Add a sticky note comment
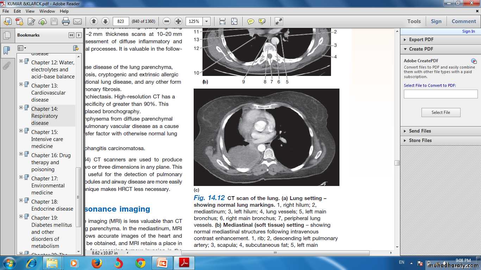The width and height of the screenshot is (481, 270). point(250,21)
